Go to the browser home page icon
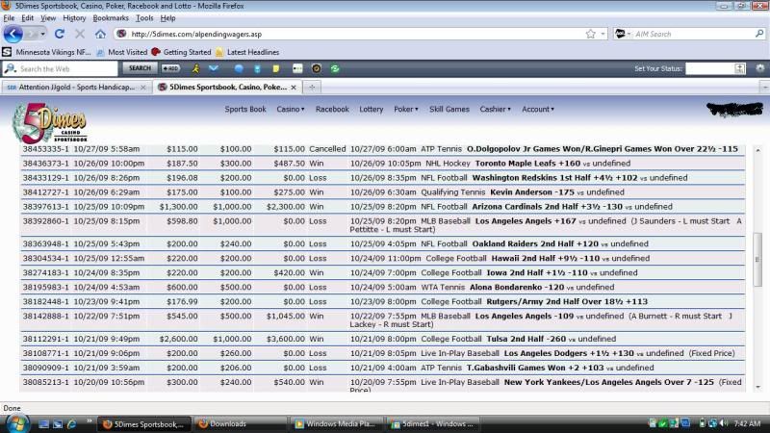This screenshot has height=433, width=770. [100, 34]
